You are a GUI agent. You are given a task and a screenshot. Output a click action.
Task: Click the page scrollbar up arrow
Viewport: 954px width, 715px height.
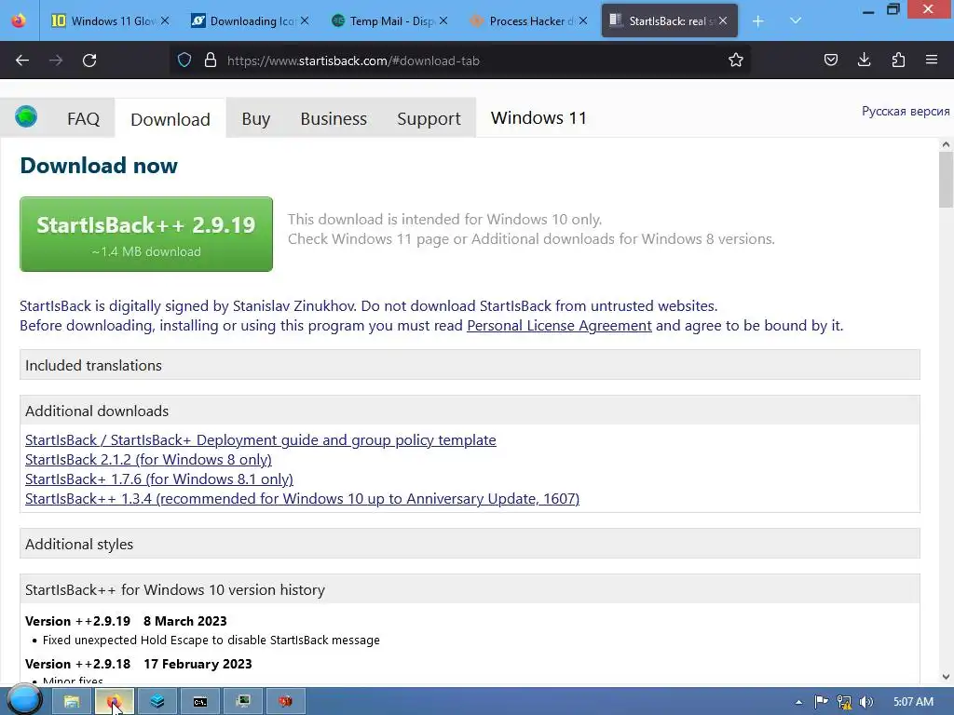pyautogui.click(x=946, y=144)
